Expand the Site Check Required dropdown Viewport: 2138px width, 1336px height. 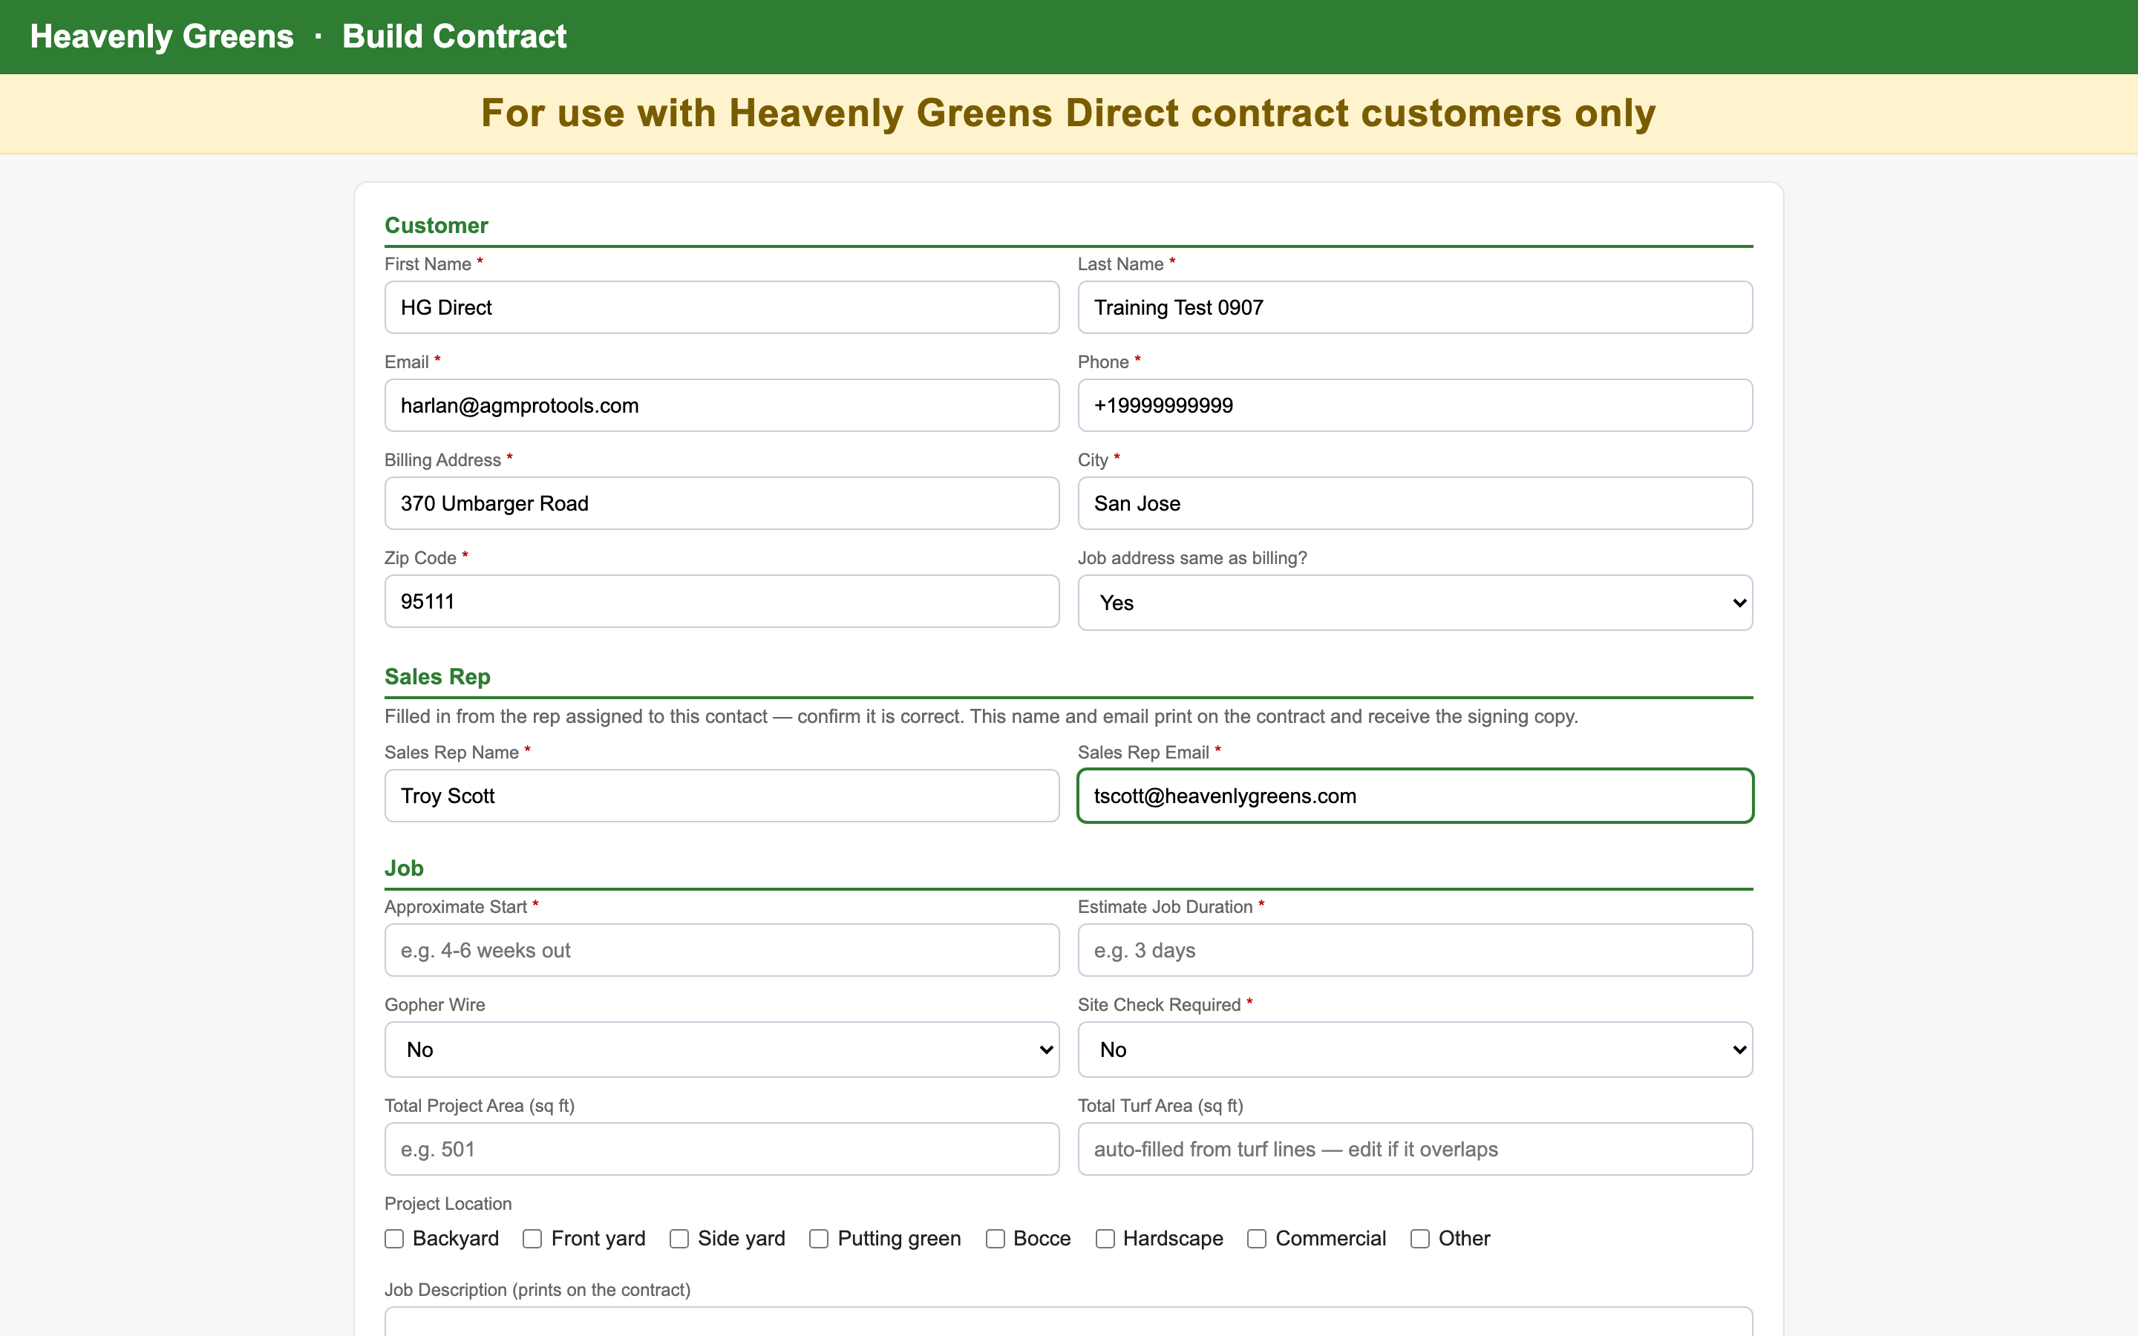pos(1414,1050)
